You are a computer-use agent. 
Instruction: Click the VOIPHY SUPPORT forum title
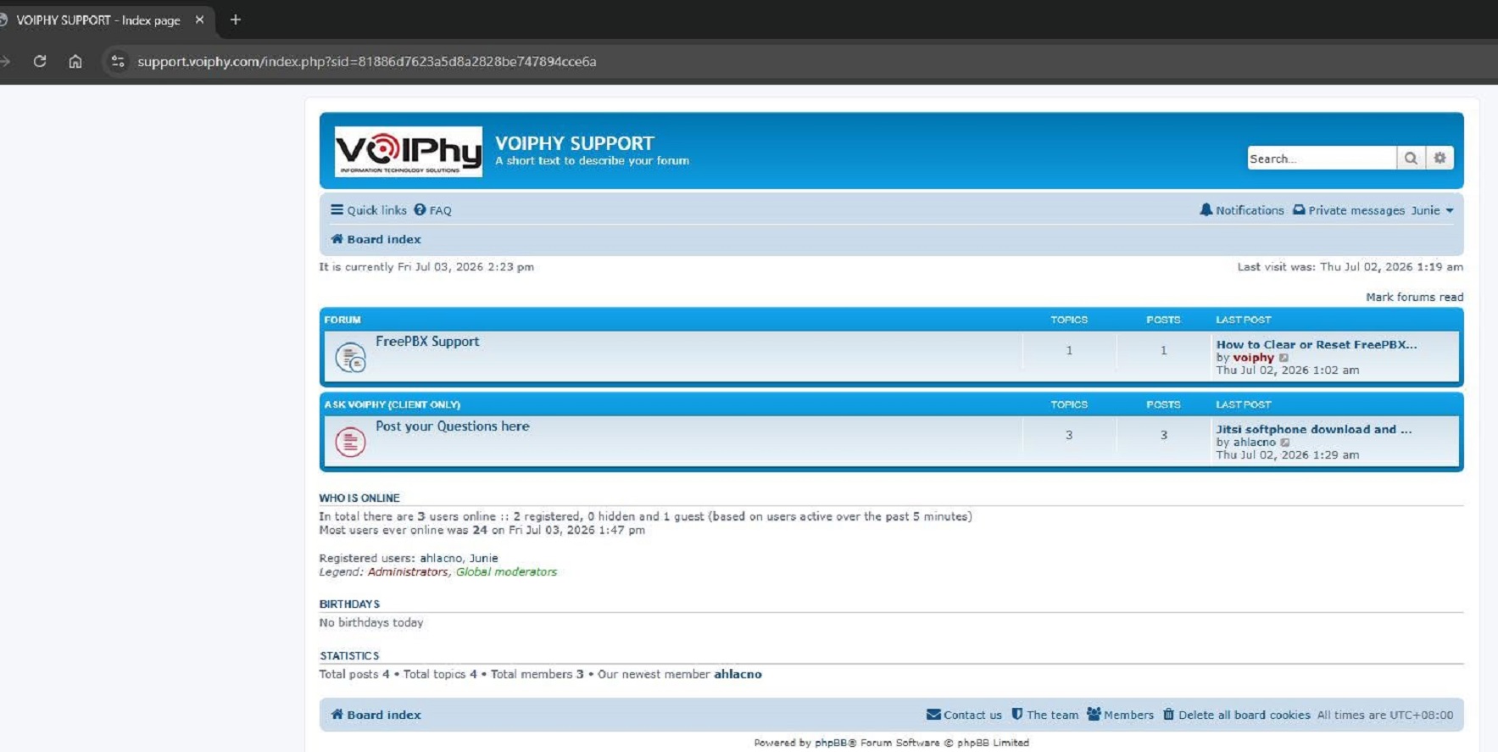[575, 143]
